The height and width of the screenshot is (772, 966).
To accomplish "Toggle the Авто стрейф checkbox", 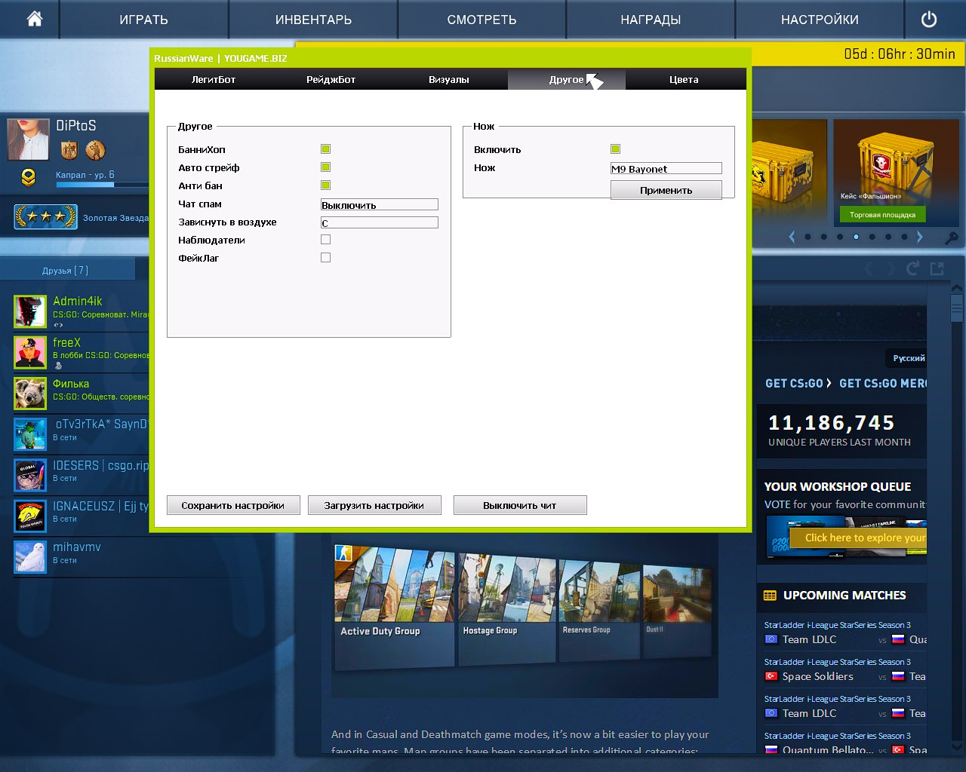I will click(x=325, y=167).
